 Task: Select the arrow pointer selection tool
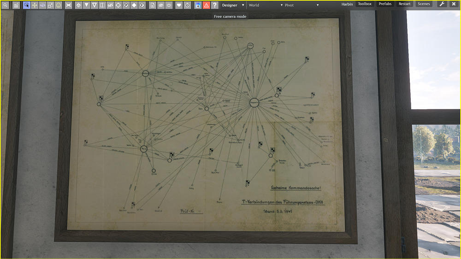[27, 5]
